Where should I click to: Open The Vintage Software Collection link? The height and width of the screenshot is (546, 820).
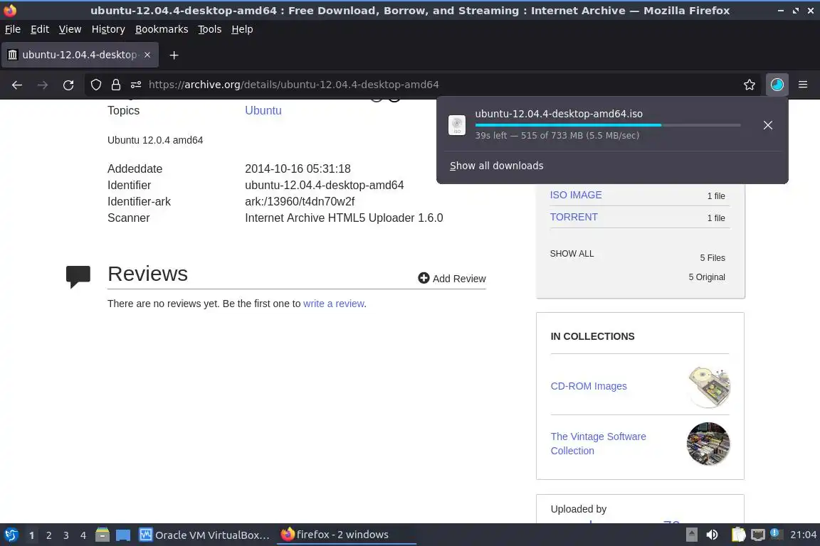[x=598, y=444]
